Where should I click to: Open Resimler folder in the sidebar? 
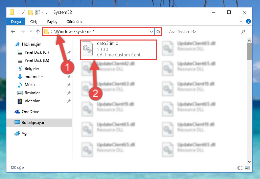[x=28, y=93]
